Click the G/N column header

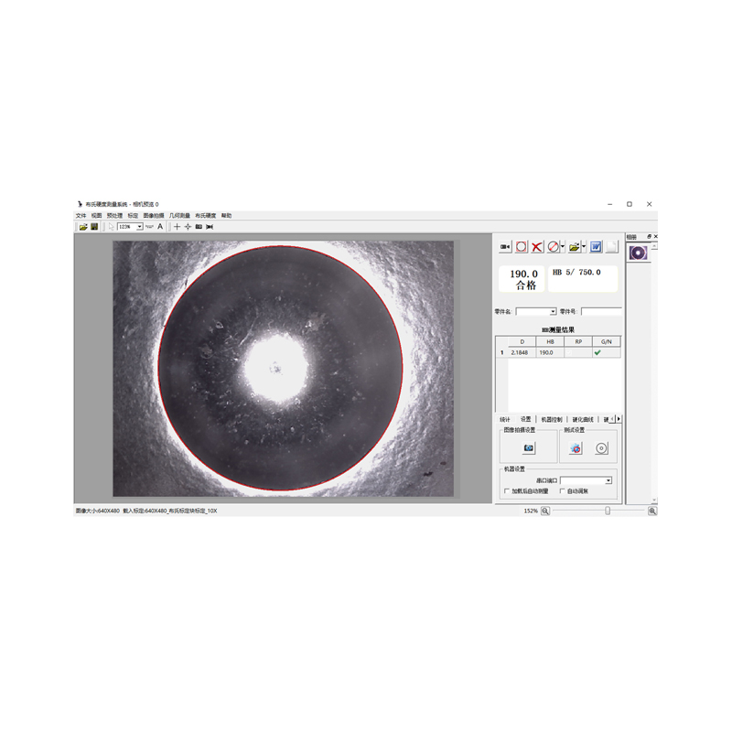[x=607, y=342]
